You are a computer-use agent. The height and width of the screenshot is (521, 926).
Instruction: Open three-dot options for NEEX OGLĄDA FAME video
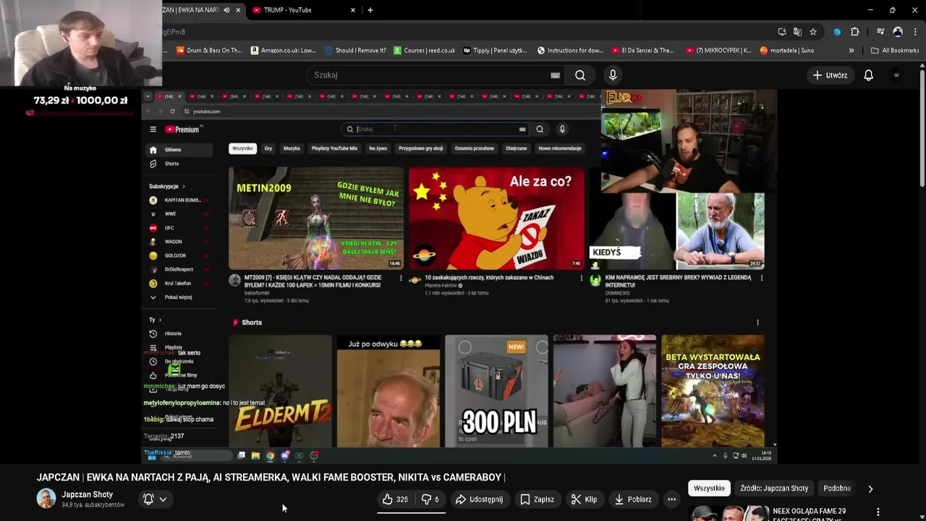(x=878, y=512)
